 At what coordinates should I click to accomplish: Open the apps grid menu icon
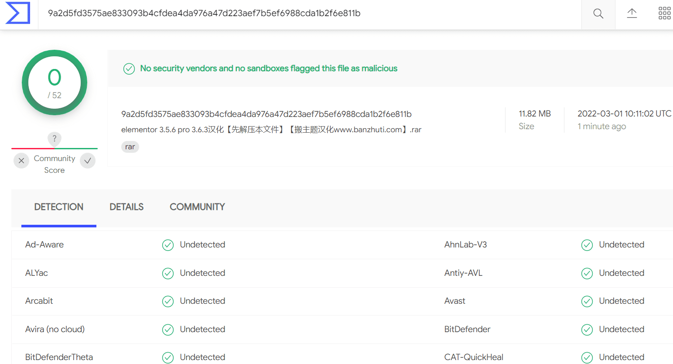click(x=664, y=14)
